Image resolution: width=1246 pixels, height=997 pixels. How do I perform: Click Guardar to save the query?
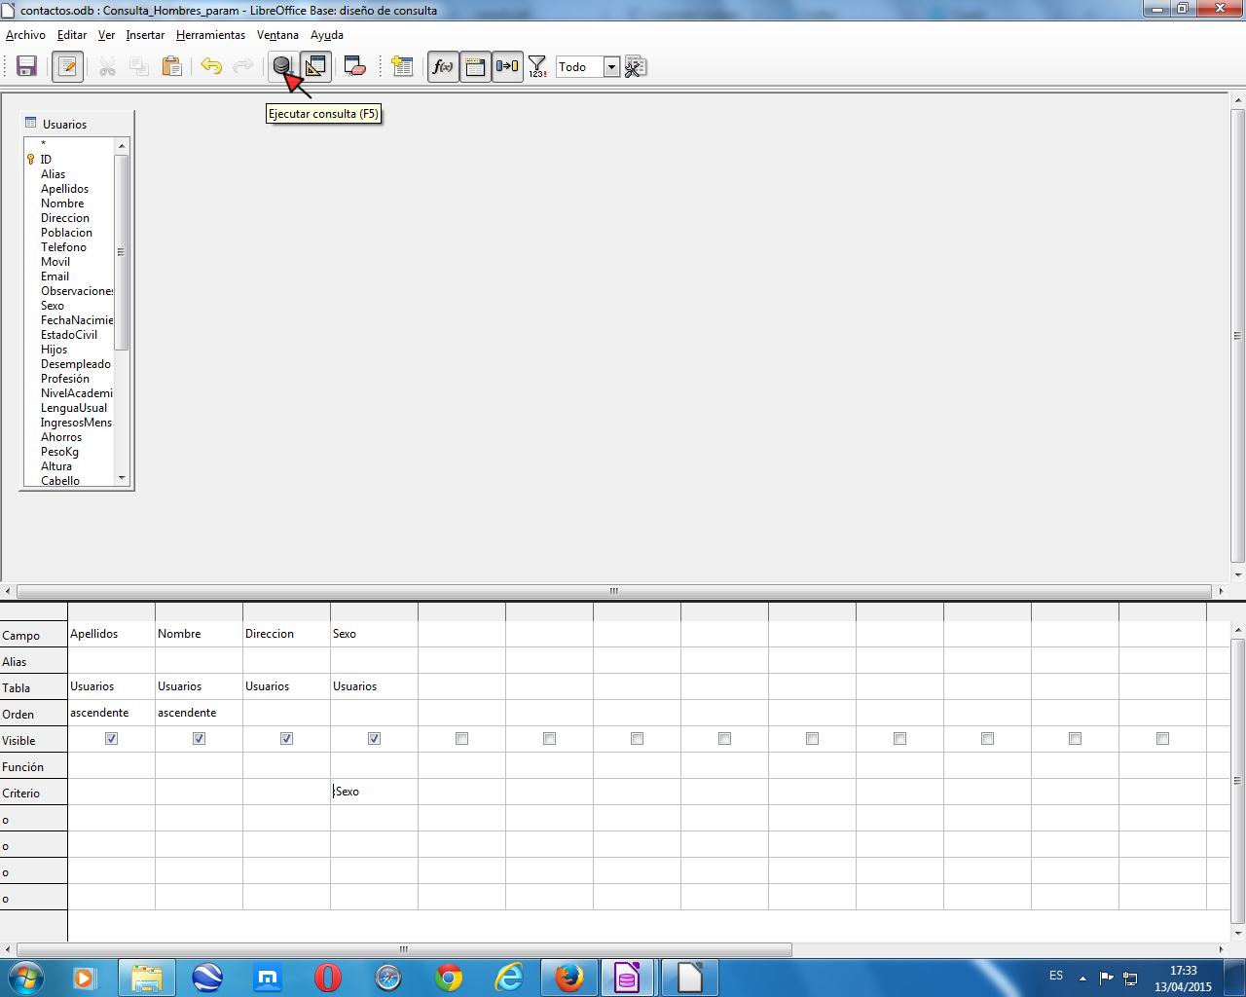[x=26, y=66]
